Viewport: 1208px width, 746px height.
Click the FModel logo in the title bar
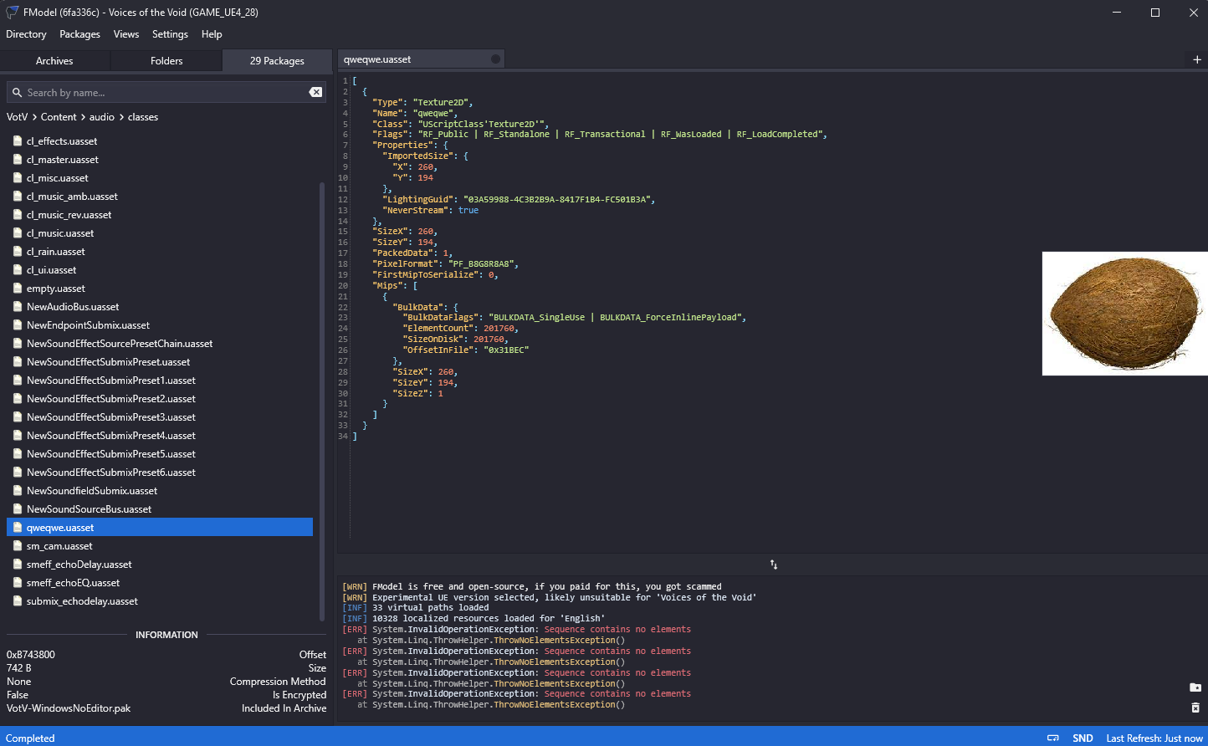(12, 12)
